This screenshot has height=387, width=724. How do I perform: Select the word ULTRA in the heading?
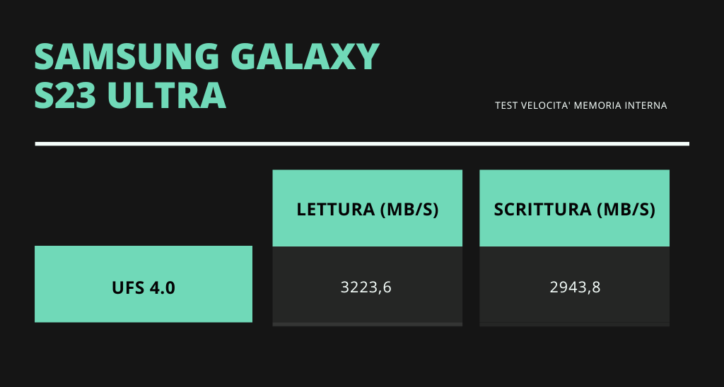(x=167, y=96)
